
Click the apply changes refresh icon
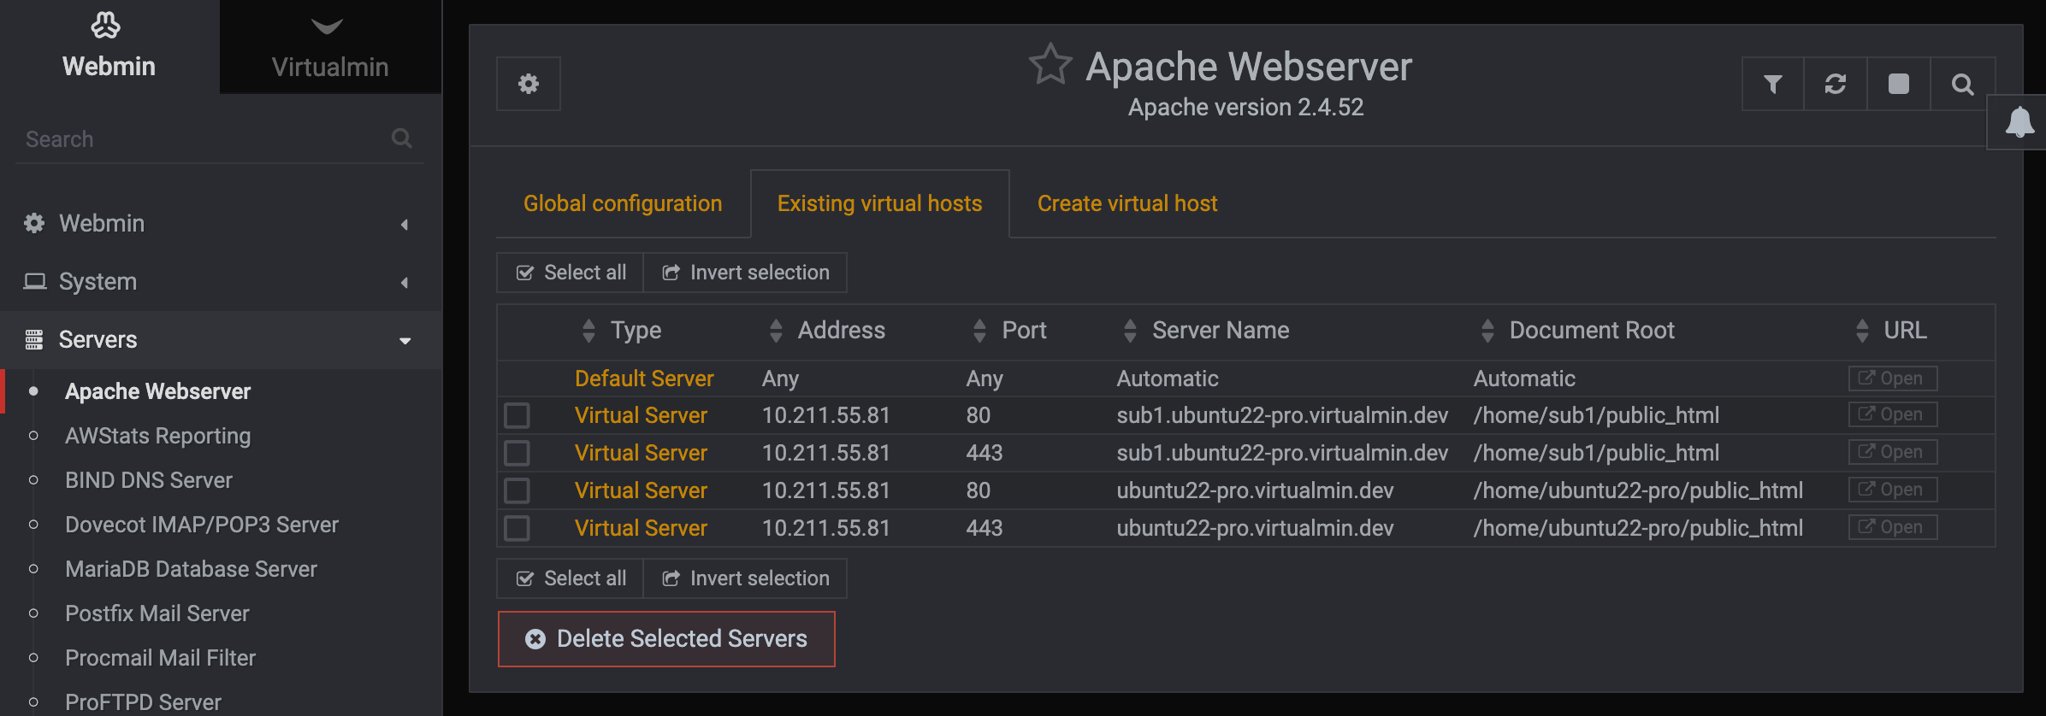pos(1836,84)
